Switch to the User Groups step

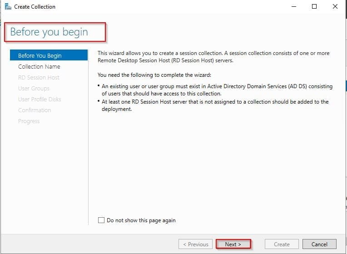[34, 89]
